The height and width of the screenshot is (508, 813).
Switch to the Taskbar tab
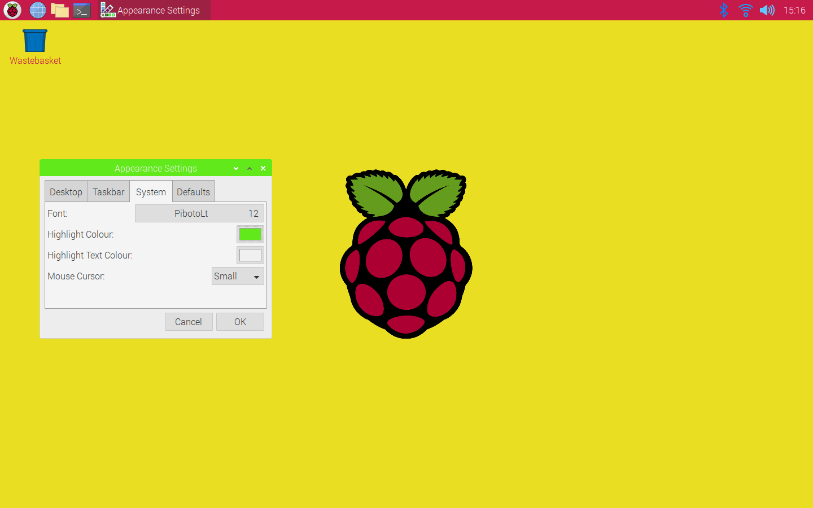coord(108,191)
